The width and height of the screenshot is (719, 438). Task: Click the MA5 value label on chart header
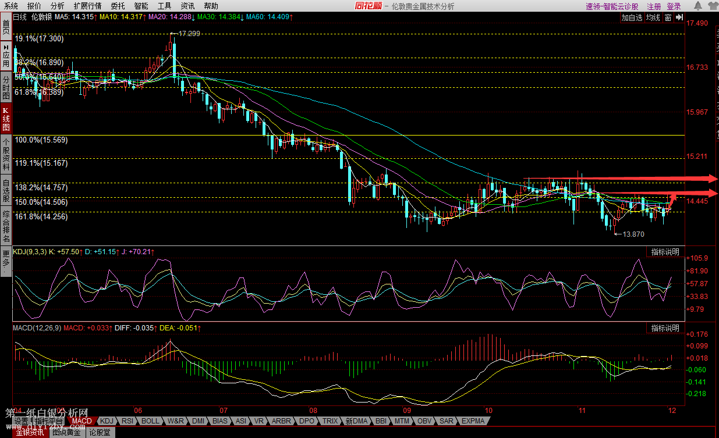click(x=76, y=17)
